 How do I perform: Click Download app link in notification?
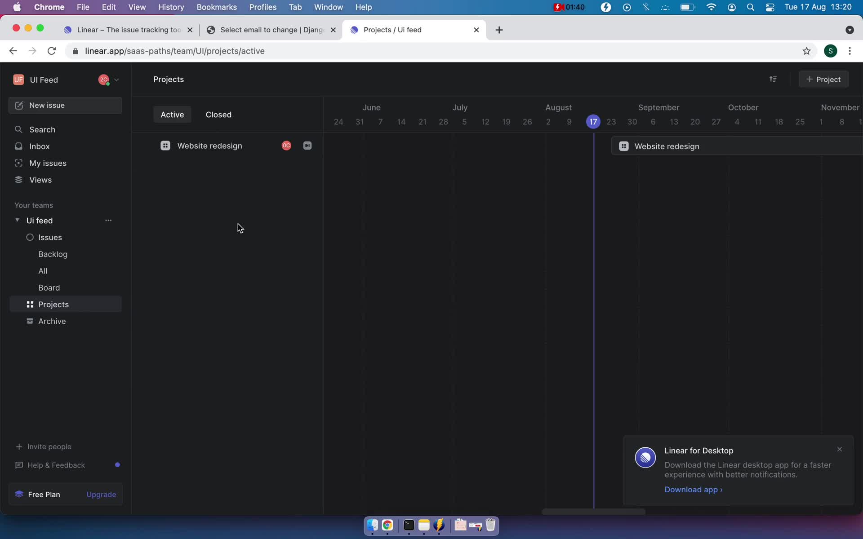(x=693, y=489)
